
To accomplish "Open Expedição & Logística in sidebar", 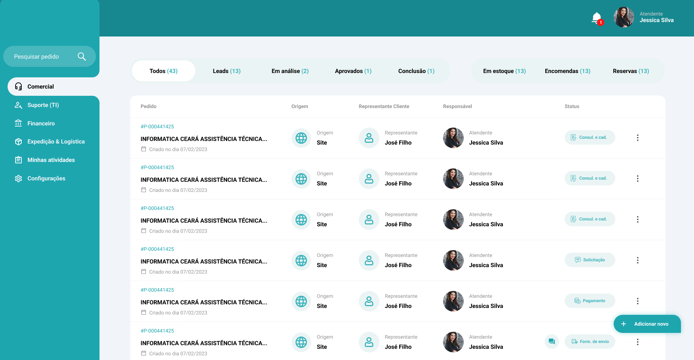I will tap(56, 142).
